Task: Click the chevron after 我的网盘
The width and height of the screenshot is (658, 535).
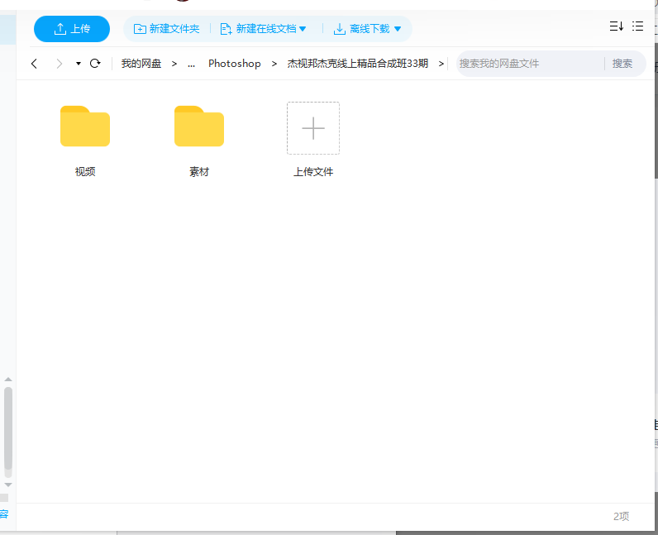Action: (174, 64)
